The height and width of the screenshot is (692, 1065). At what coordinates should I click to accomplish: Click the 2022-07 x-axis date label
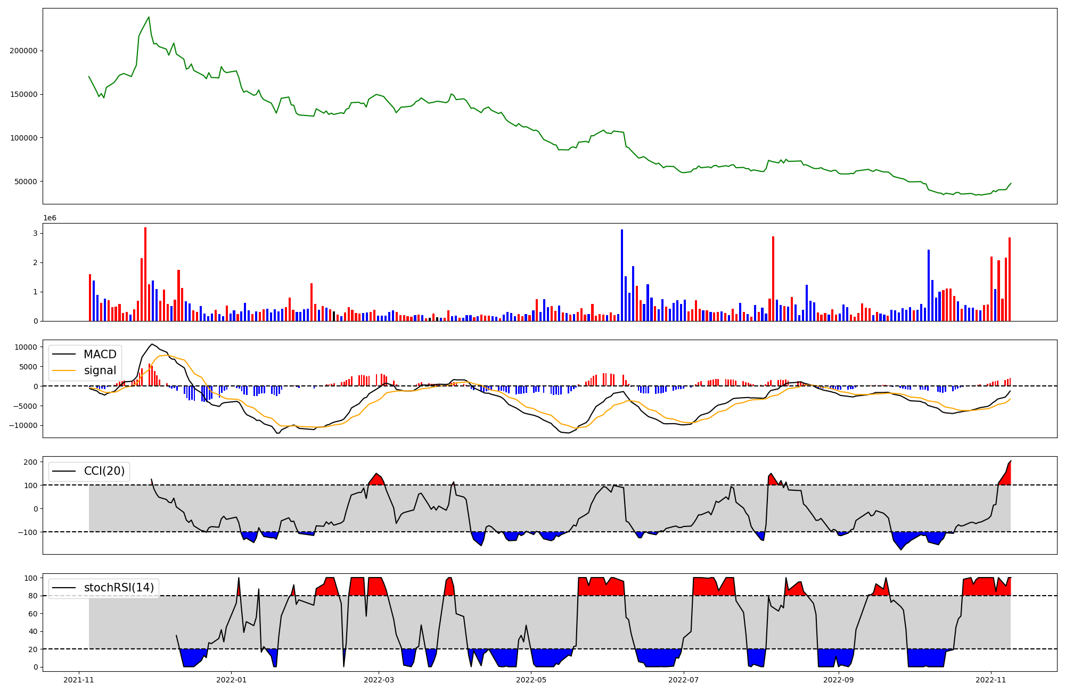683,680
